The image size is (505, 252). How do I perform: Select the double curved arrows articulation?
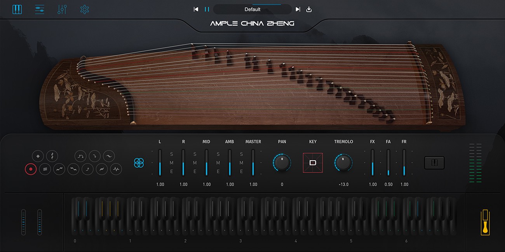coord(80,156)
